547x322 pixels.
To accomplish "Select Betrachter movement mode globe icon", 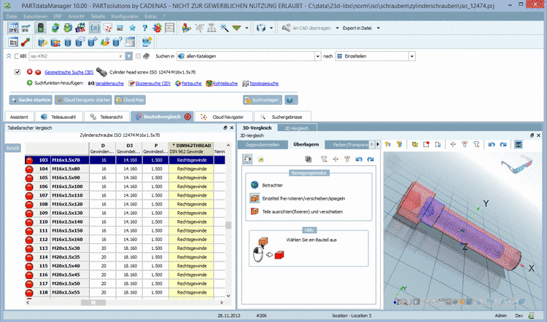I will [255, 185].
